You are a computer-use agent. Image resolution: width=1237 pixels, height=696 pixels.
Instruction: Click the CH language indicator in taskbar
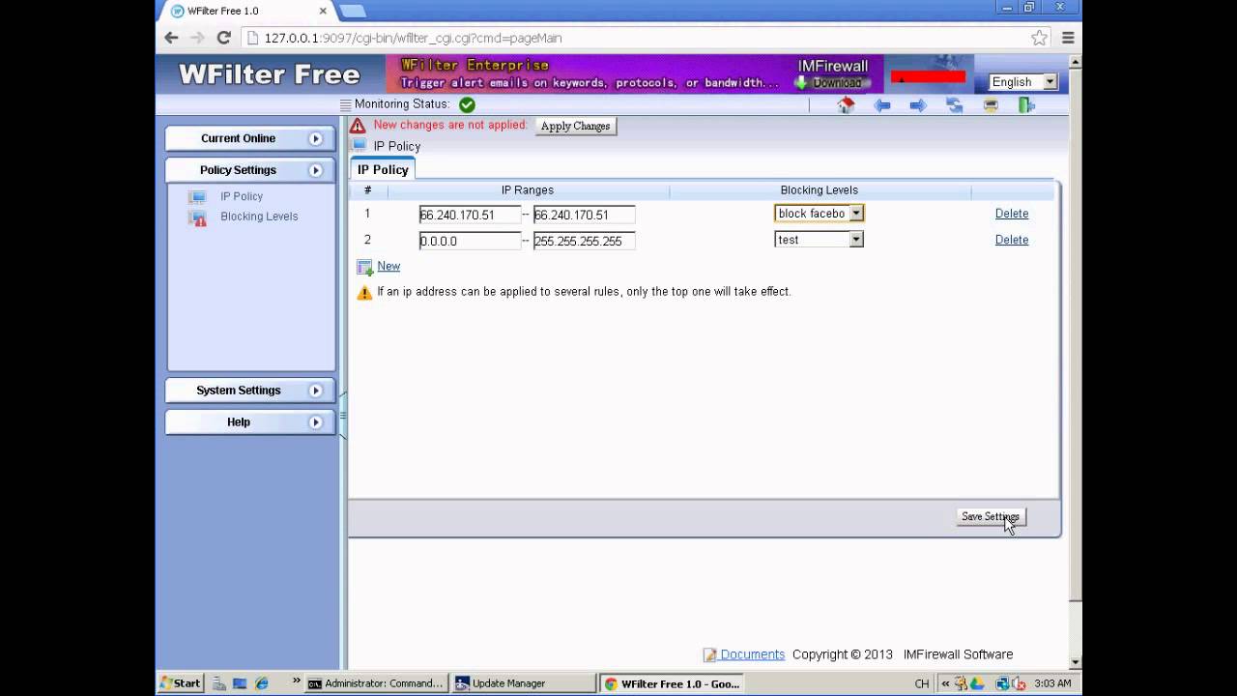pyautogui.click(x=922, y=683)
